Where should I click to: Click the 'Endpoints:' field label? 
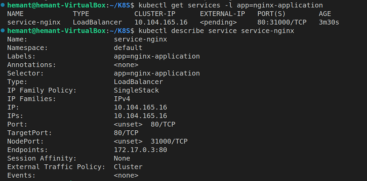coord(28,150)
